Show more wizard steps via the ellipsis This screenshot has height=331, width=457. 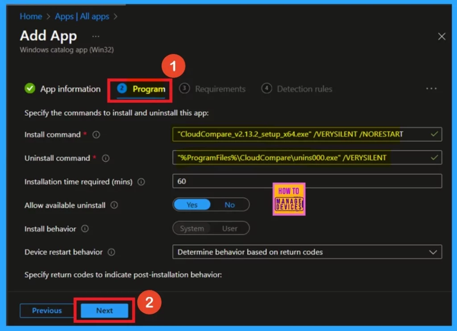431,88
